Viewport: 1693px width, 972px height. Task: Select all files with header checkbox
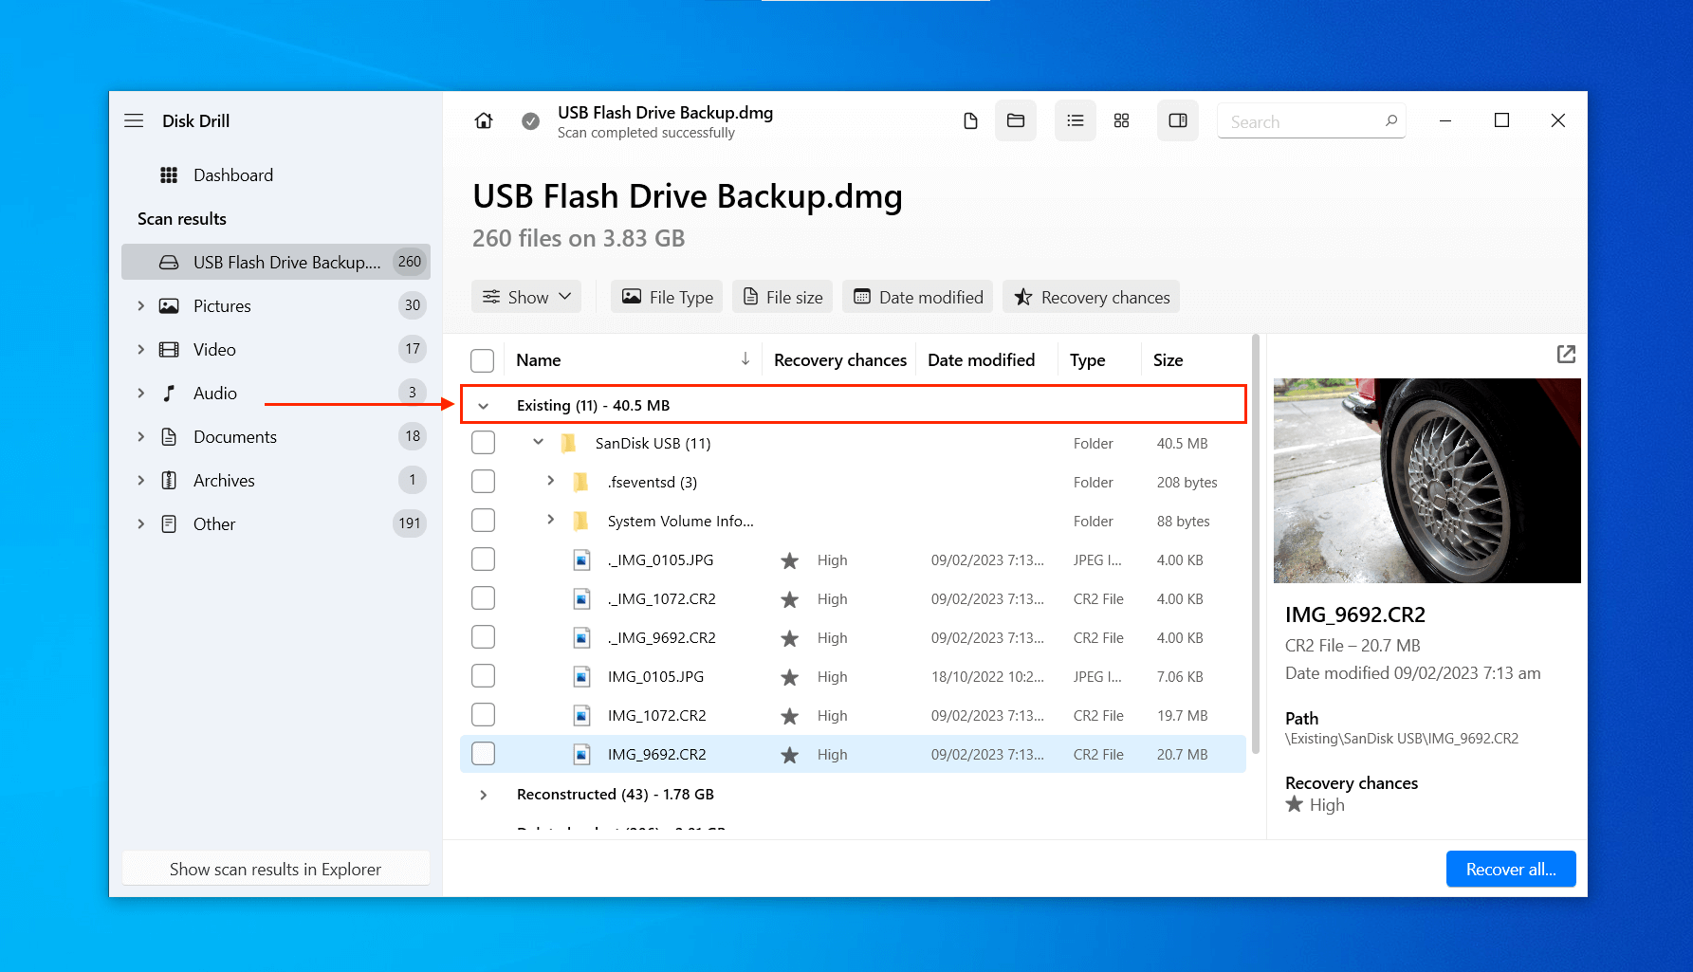[483, 359]
